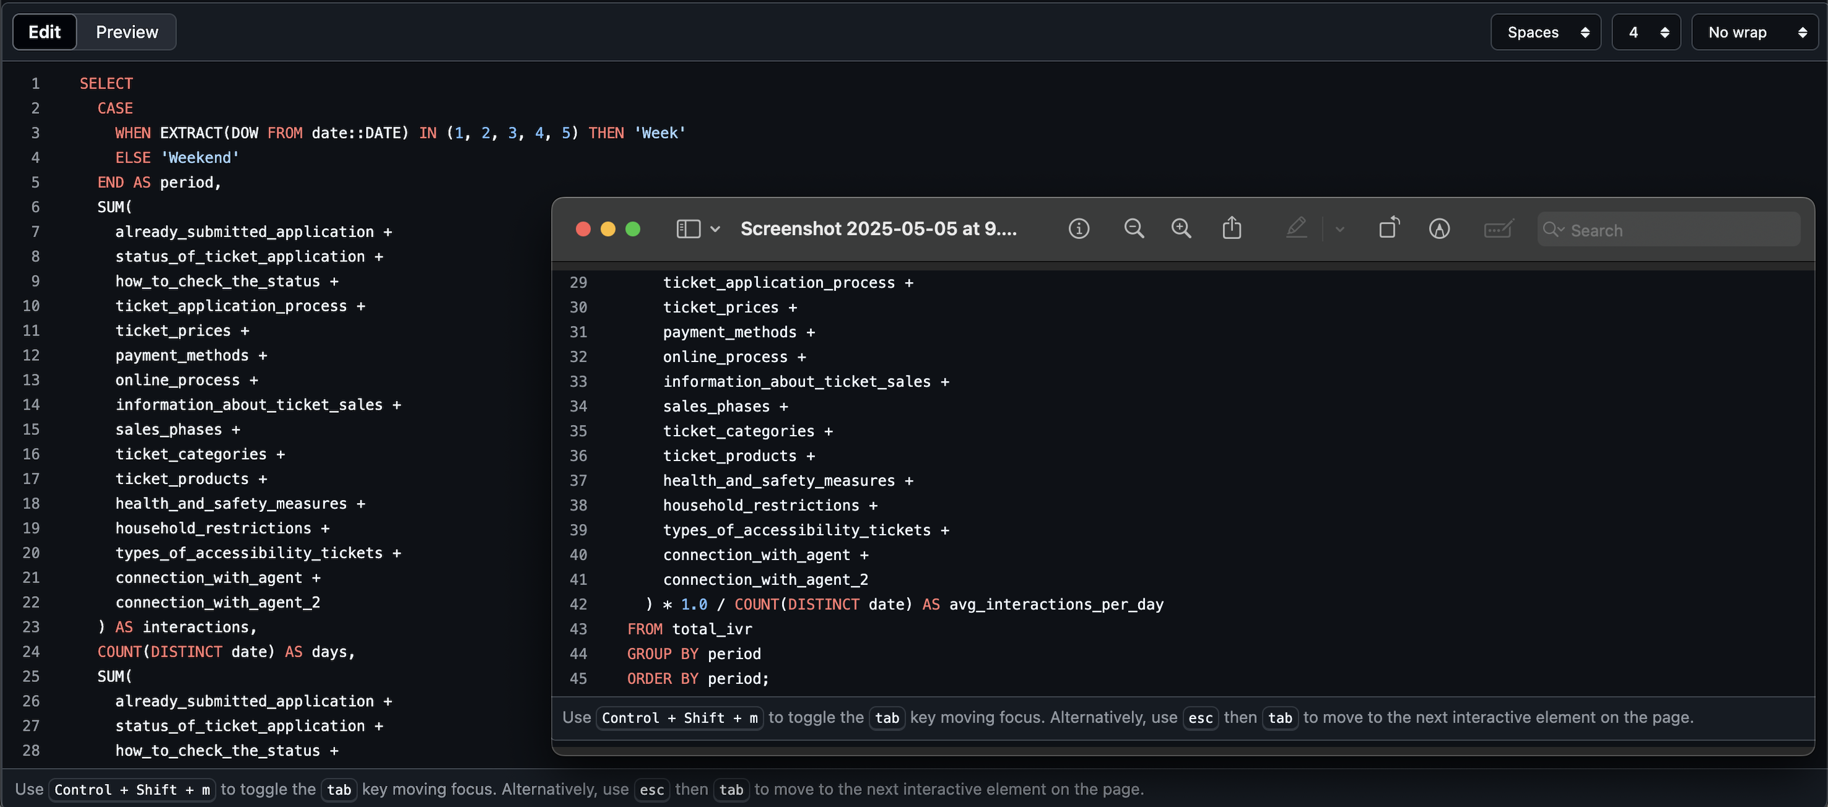Image resolution: width=1828 pixels, height=807 pixels.
Task: Show image info inspector in Preview
Action: click(x=1079, y=229)
